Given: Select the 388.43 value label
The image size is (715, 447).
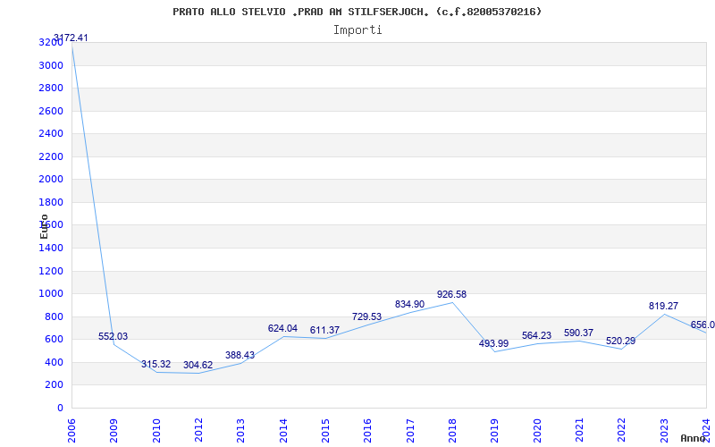Looking at the screenshot, I should coord(240,355).
